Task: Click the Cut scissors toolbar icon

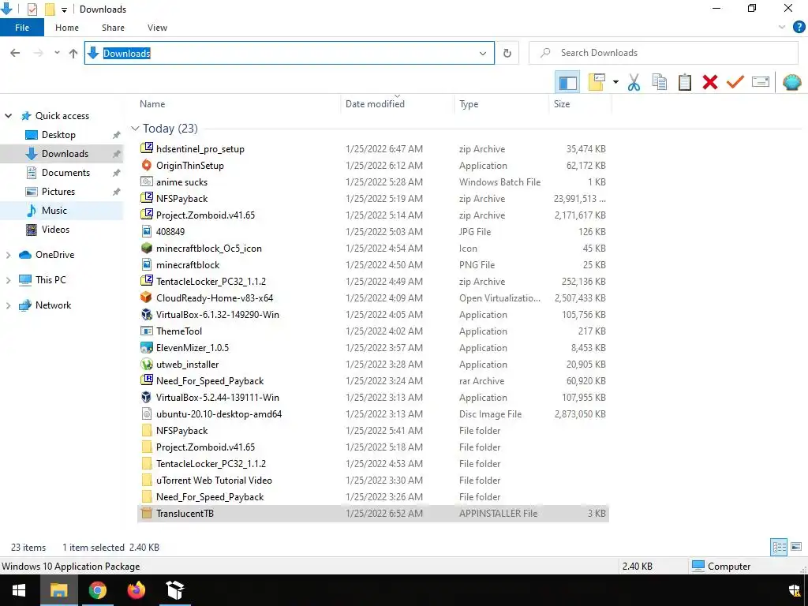Action: point(634,82)
